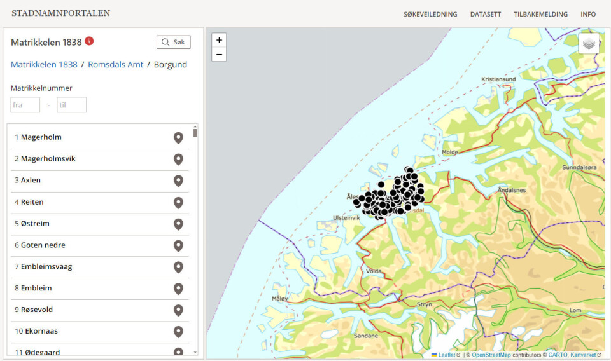Focus the Matrikkelnummer 'til' input field

click(x=71, y=105)
